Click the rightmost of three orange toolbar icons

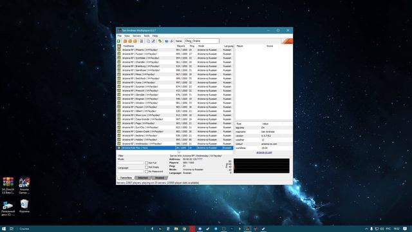135,41
